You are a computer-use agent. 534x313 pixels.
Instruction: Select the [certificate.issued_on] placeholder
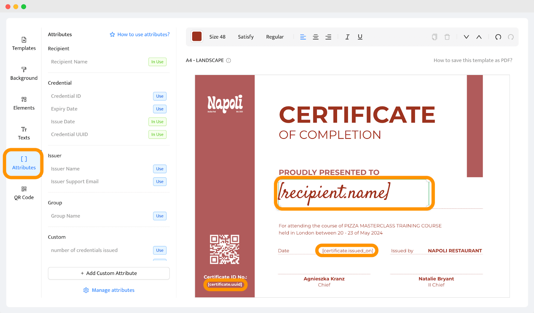point(347,251)
